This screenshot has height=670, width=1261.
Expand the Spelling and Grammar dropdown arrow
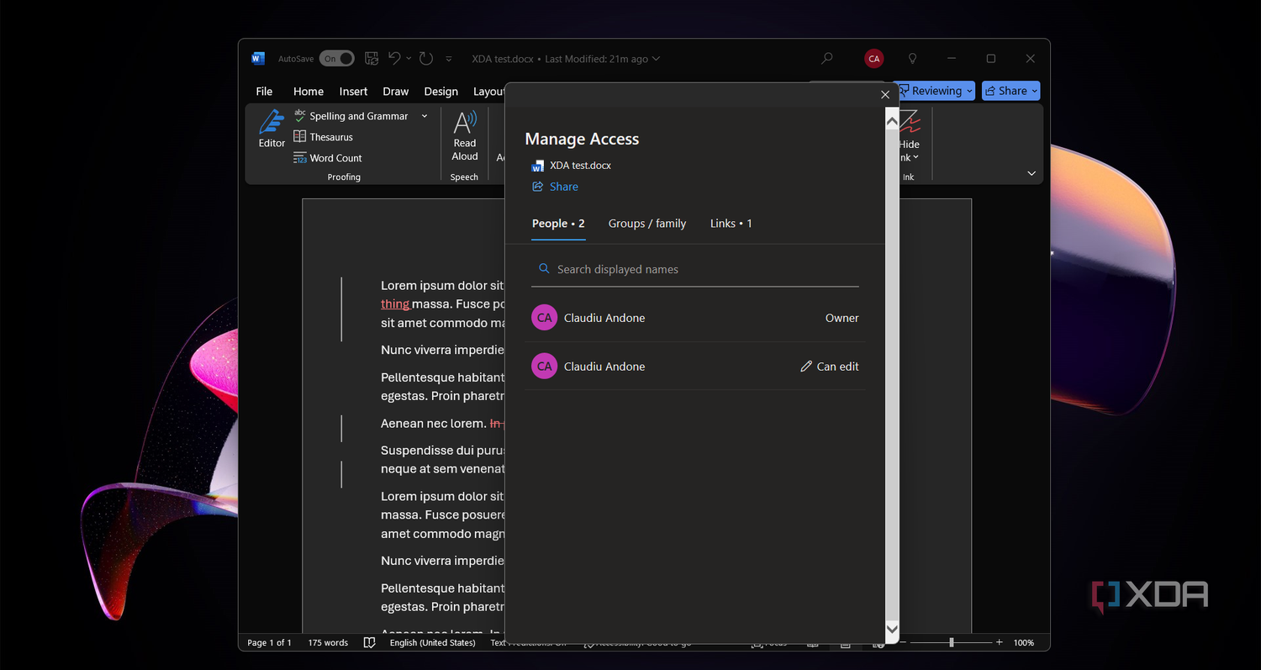[425, 116]
